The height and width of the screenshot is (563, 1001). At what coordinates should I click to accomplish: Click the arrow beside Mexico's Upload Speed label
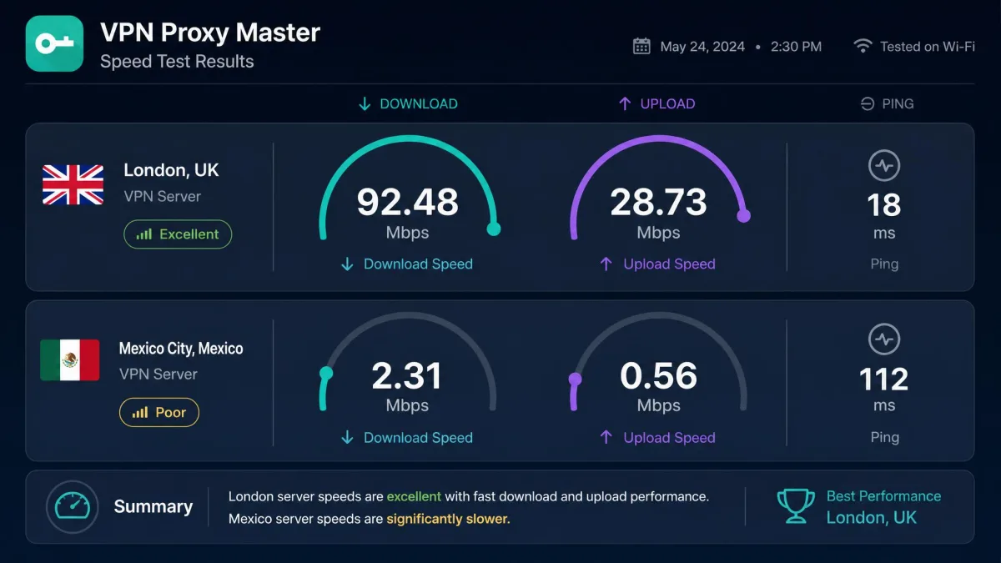[x=606, y=438]
